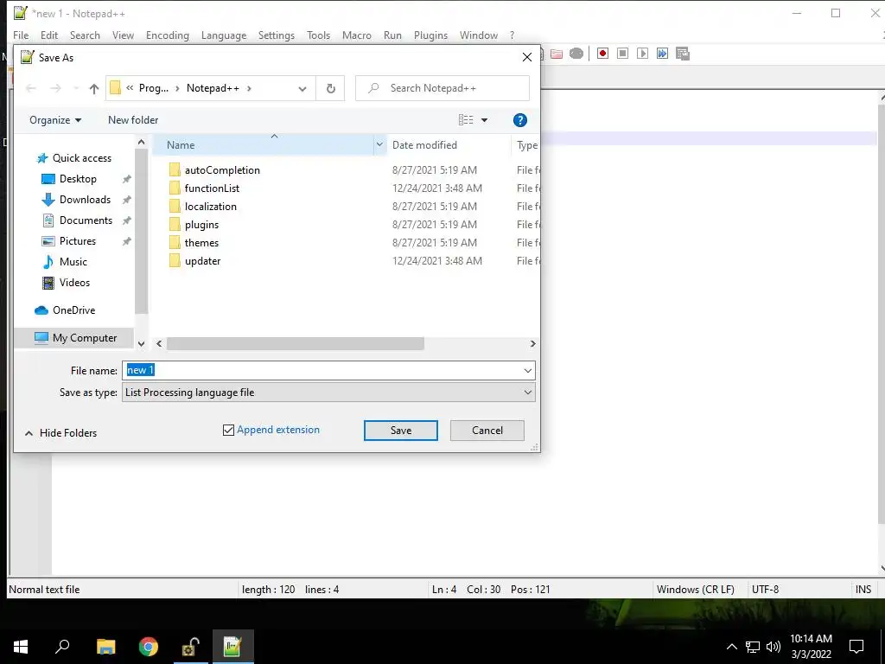Click the Prog... breadcrumb segment
This screenshot has height=664, width=885.
pyautogui.click(x=154, y=89)
